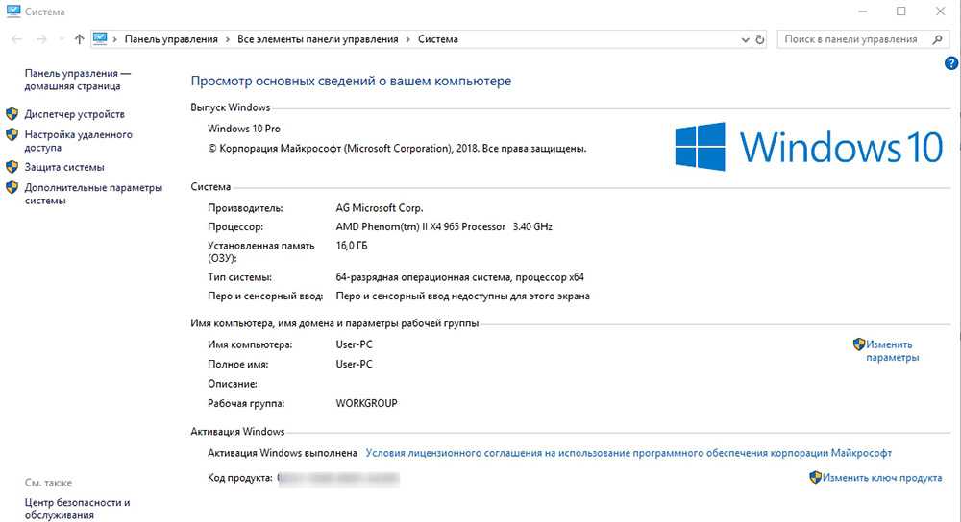Click the Windows 10 logo image
Screen dimensions: 961x522
(808, 147)
